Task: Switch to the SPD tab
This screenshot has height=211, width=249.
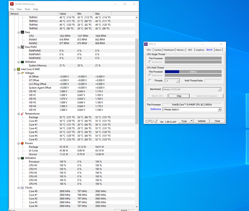Action: (x=190, y=50)
